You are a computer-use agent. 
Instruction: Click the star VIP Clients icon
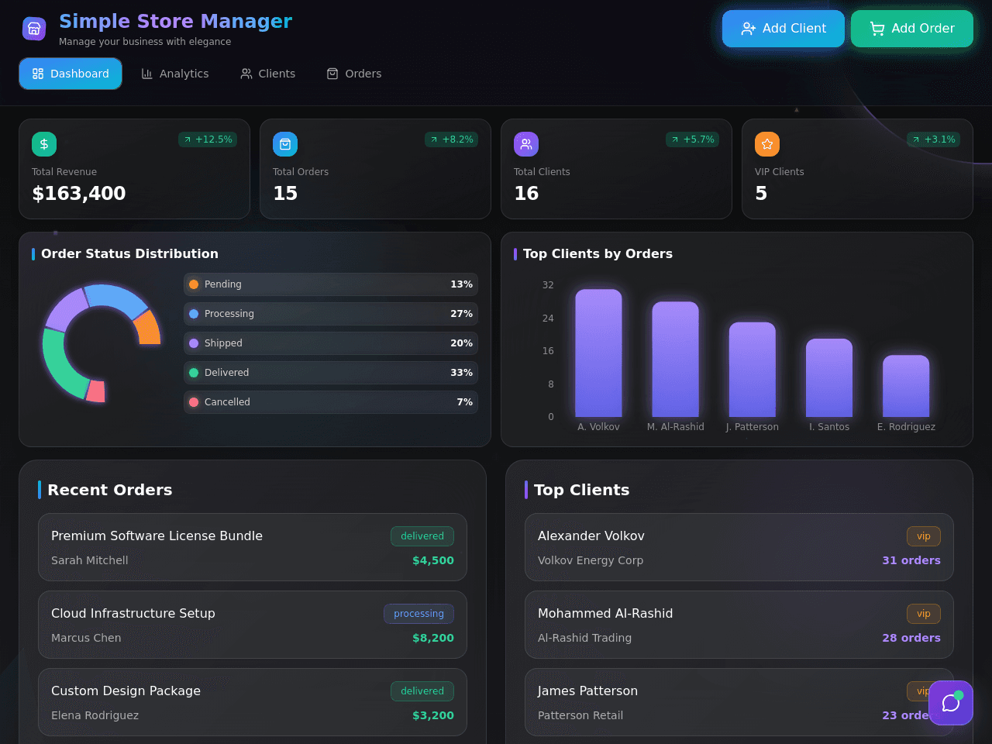coord(767,144)
